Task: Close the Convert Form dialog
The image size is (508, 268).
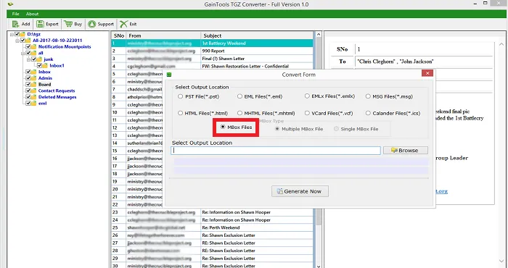Action: coord(427,73)
